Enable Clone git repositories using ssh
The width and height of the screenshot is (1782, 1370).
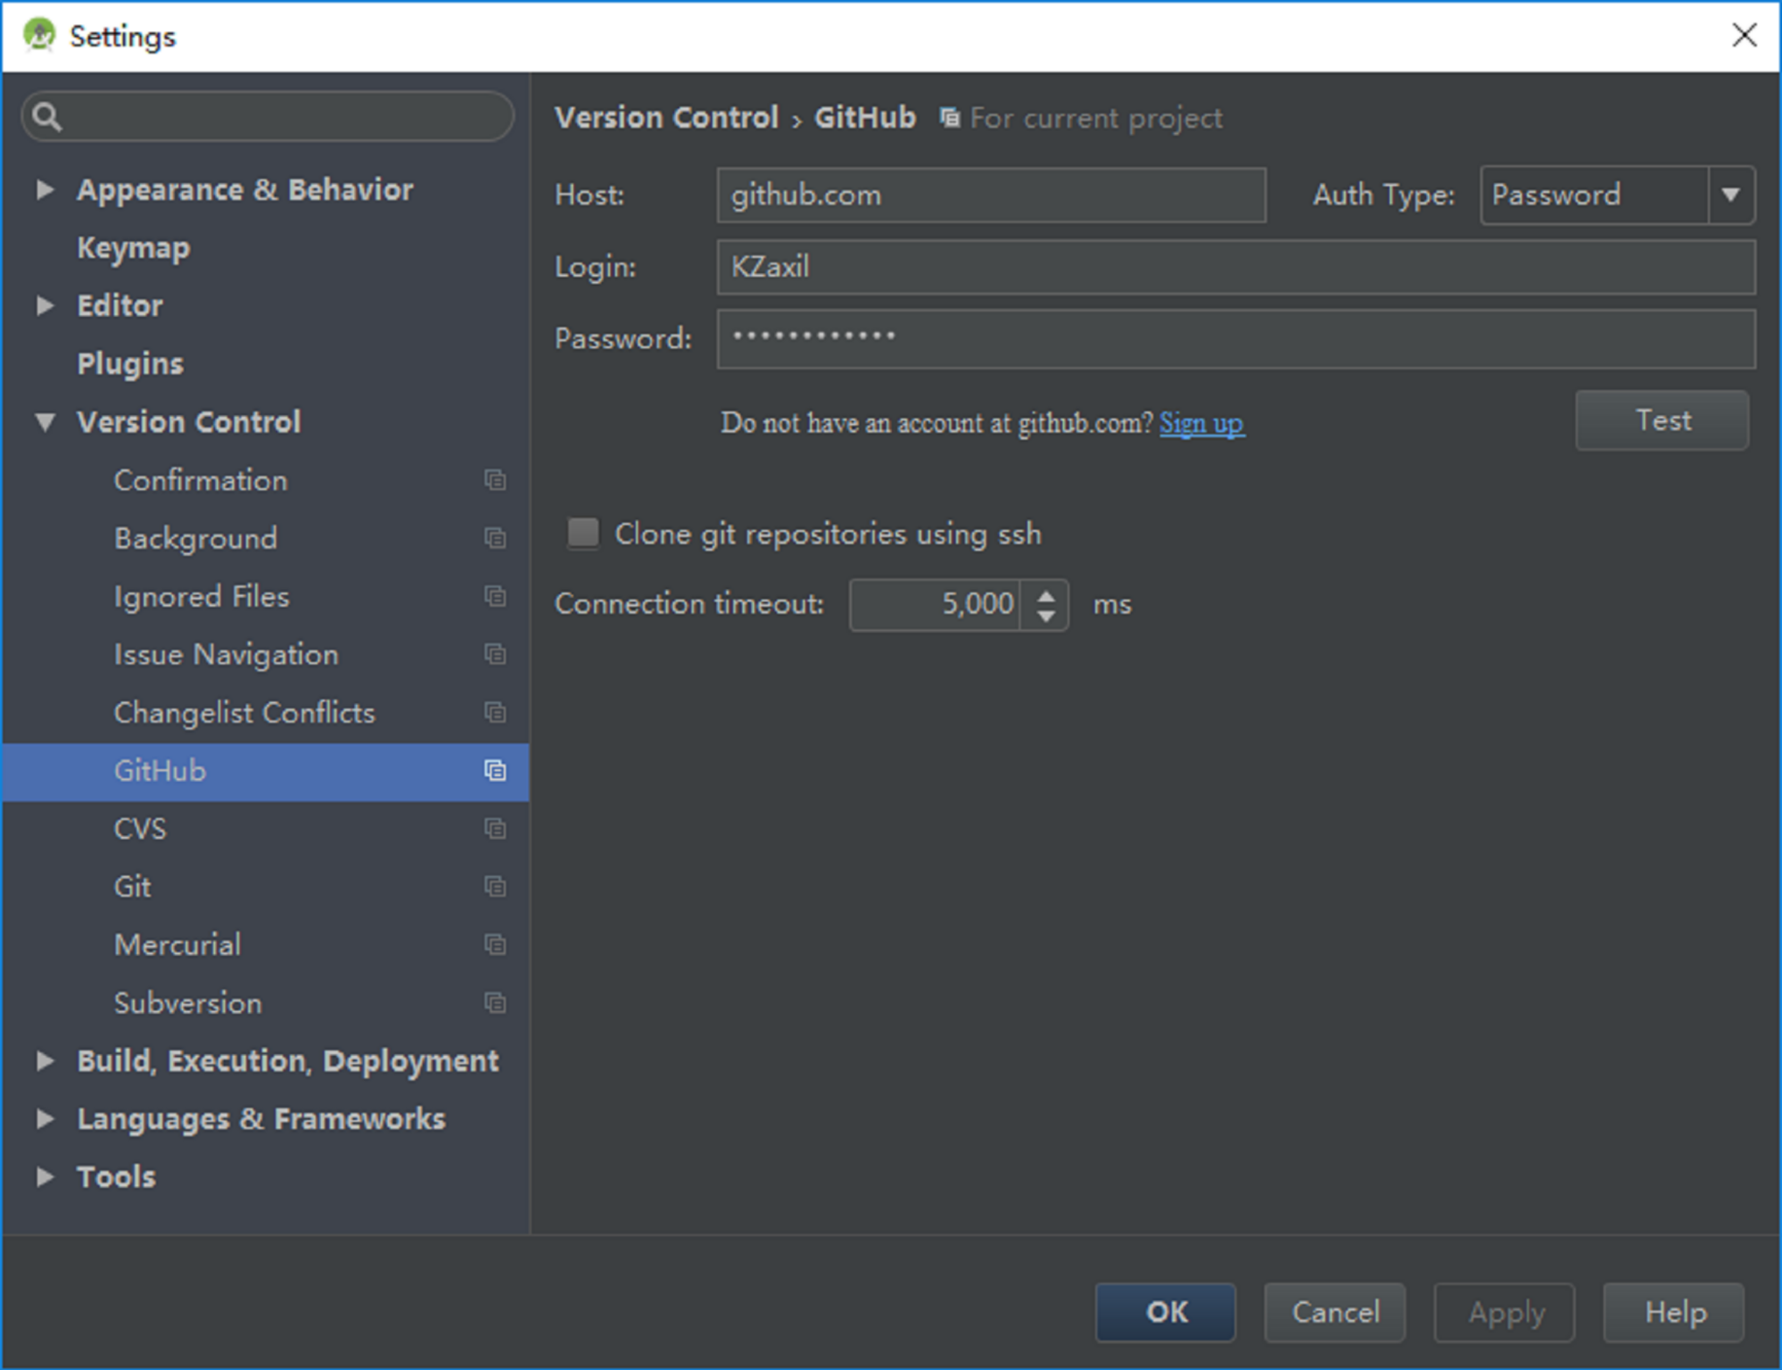click(583, 533)
